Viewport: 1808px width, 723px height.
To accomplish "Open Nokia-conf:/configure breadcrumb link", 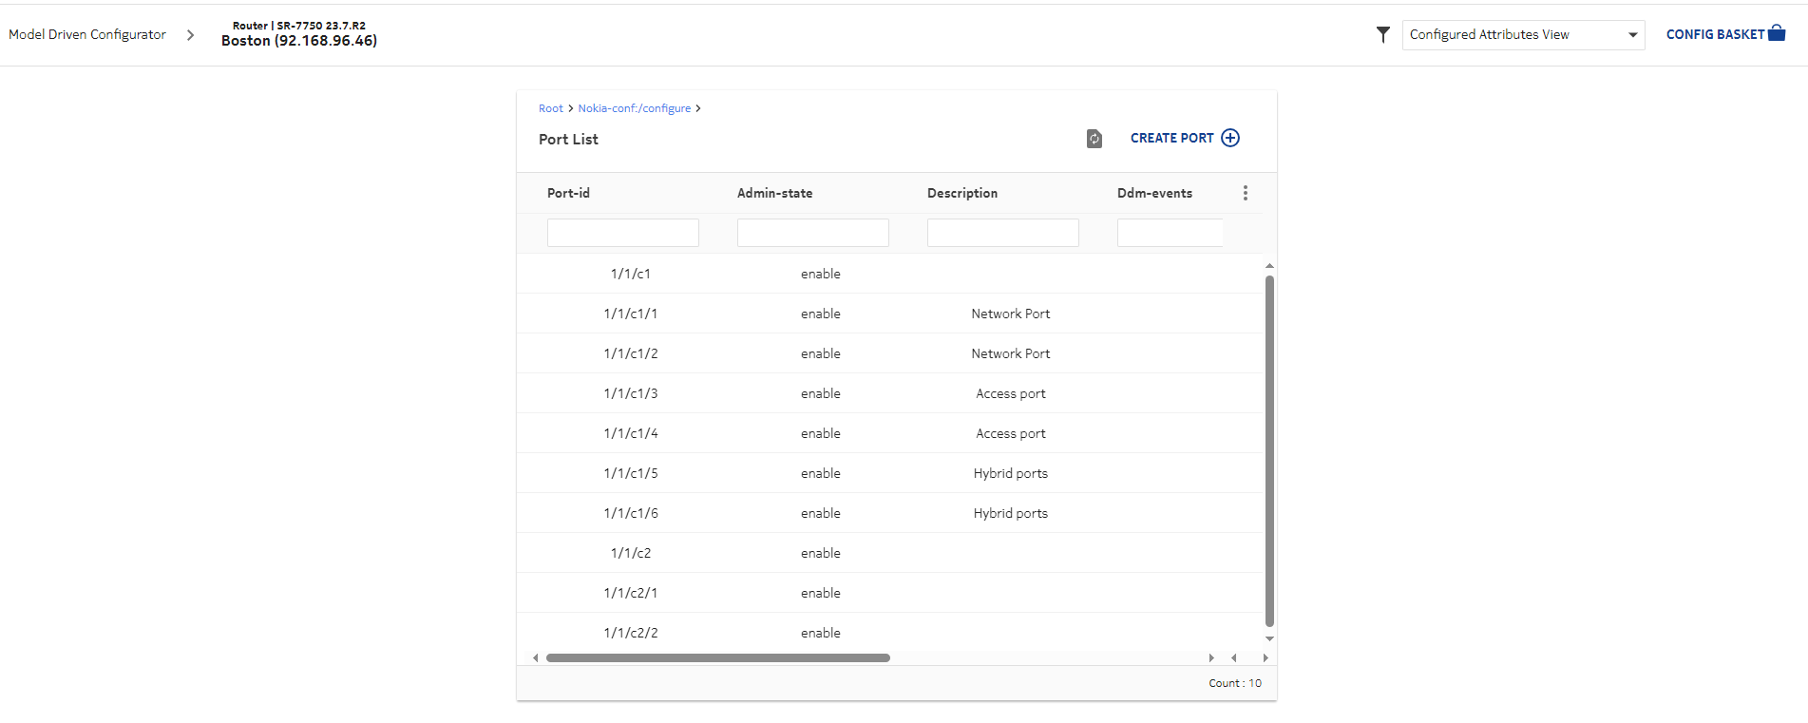I will click(x=634, y=108).
